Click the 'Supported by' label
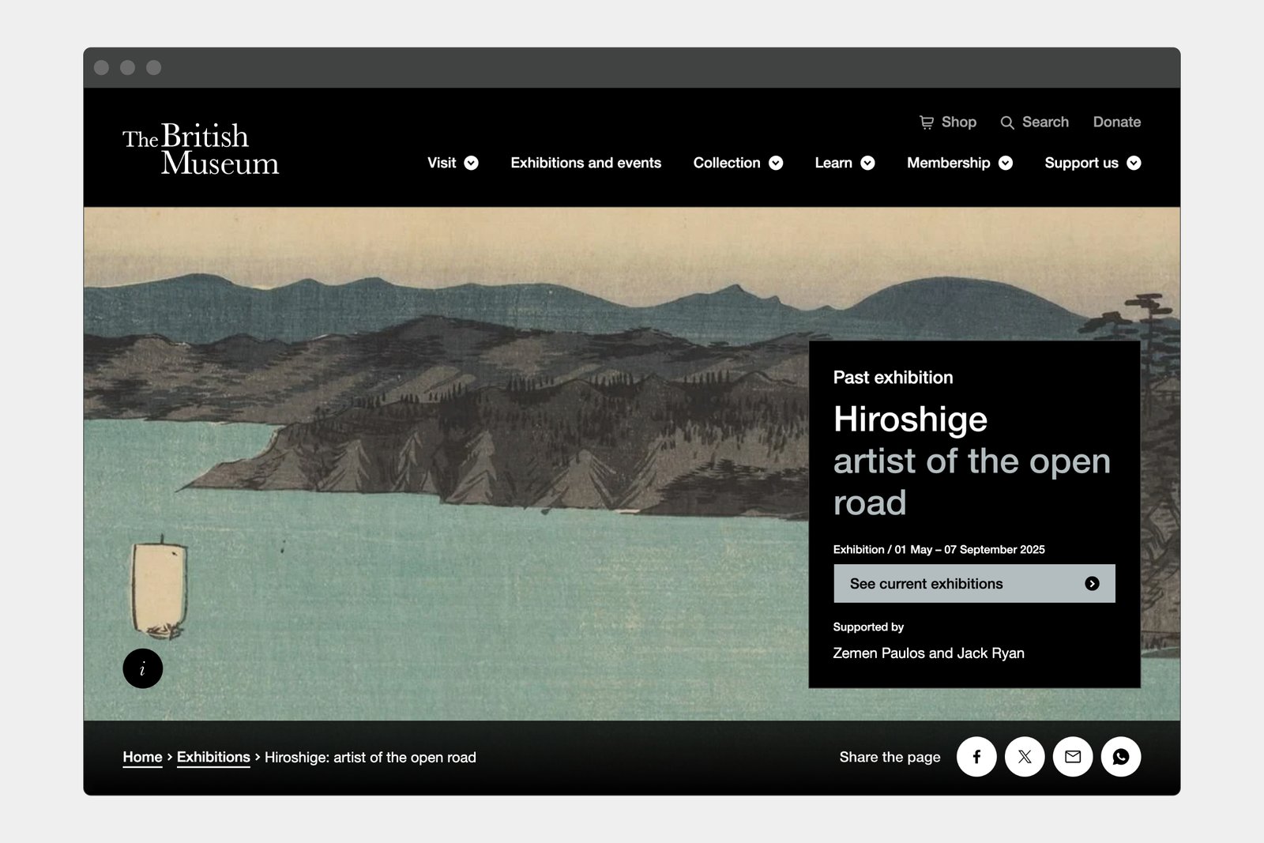 coord(868,627)
